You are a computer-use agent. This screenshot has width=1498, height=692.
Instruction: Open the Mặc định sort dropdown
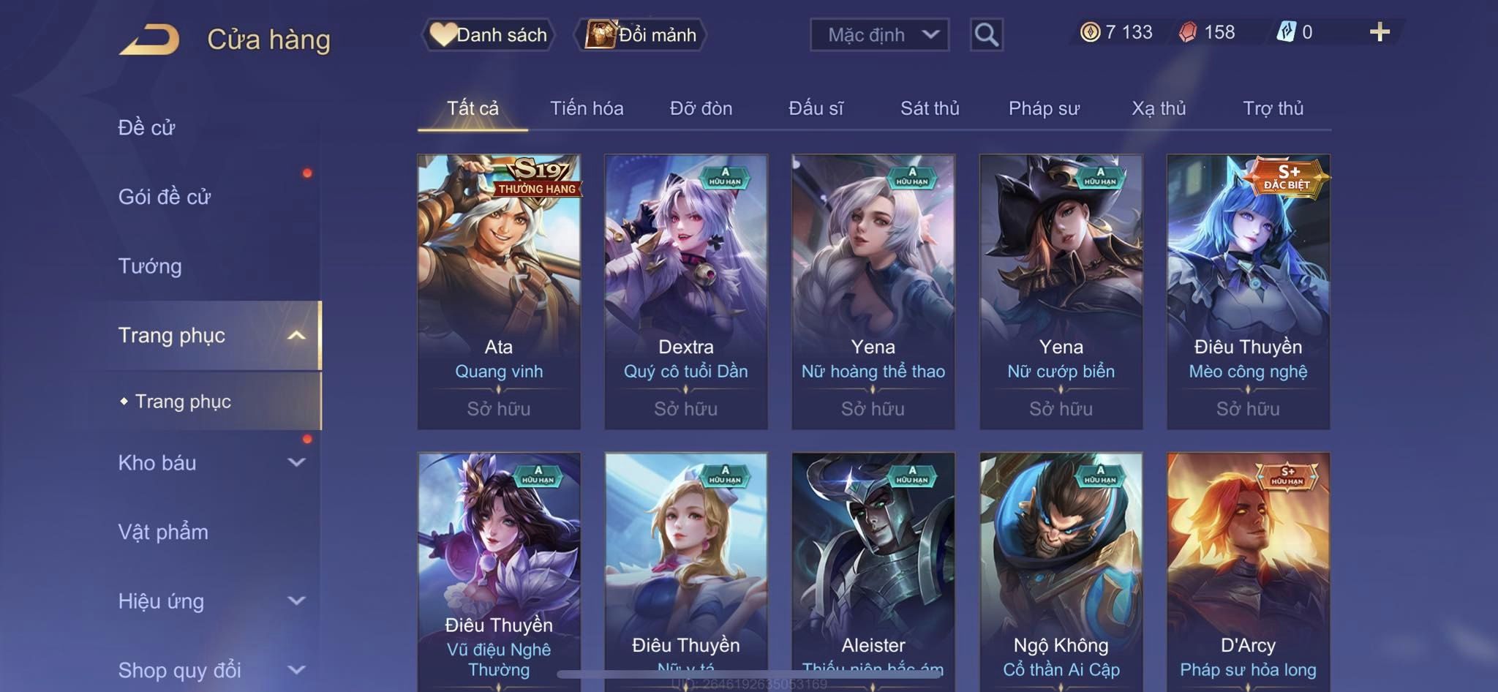(879, 34)
